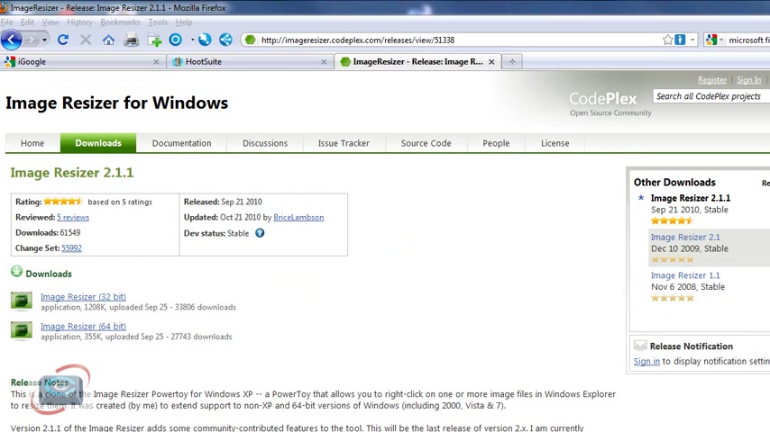The height and width of the screenshot is (432, 770).
Task: Bookmark this page with the star icon
Action: coord(667,40)
